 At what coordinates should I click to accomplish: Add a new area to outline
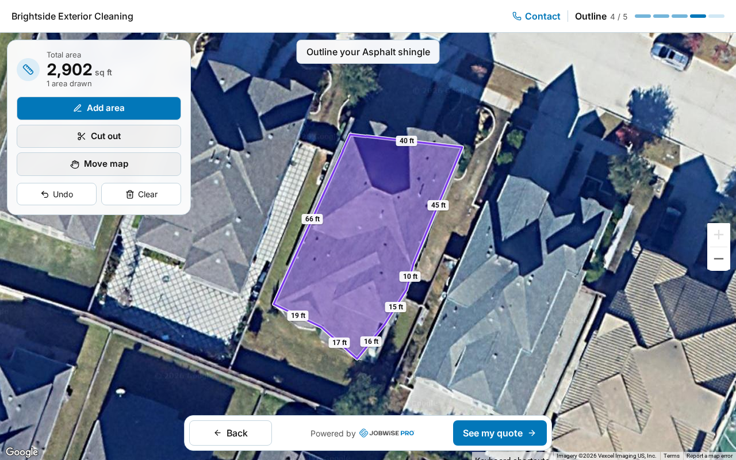99,108
